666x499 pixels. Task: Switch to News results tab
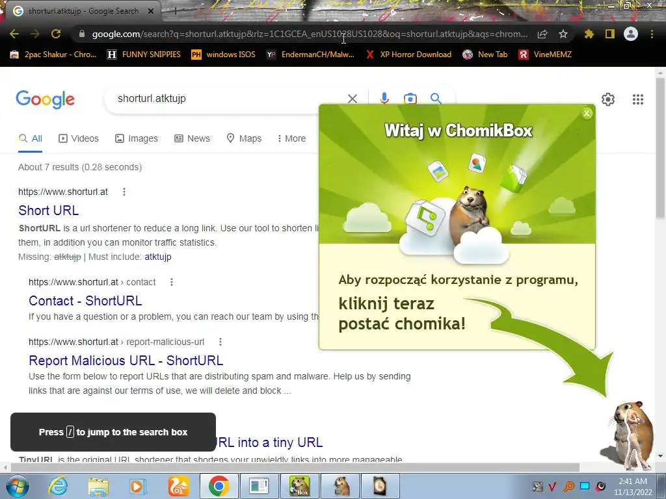click(x=192, y=138)
